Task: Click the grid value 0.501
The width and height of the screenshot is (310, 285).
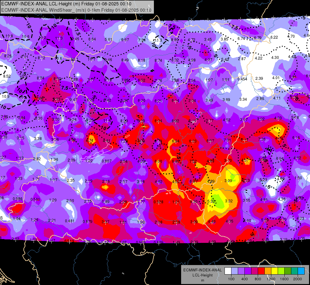Action: coord(35,199)
